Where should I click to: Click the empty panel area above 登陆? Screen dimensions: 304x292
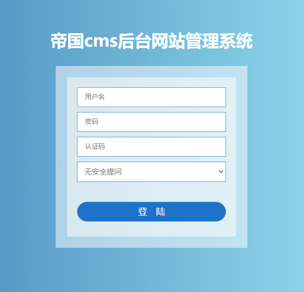(x=152, y=192)
